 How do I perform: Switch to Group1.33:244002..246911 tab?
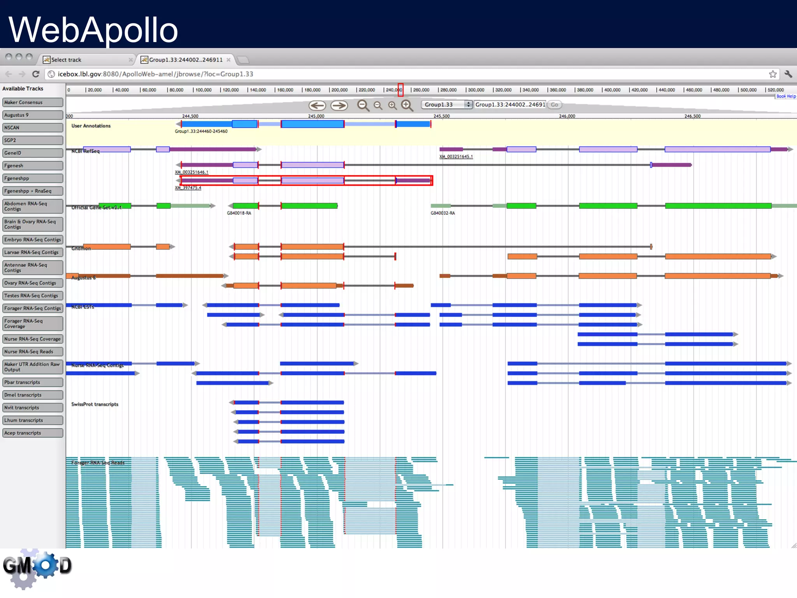[186, 60]
